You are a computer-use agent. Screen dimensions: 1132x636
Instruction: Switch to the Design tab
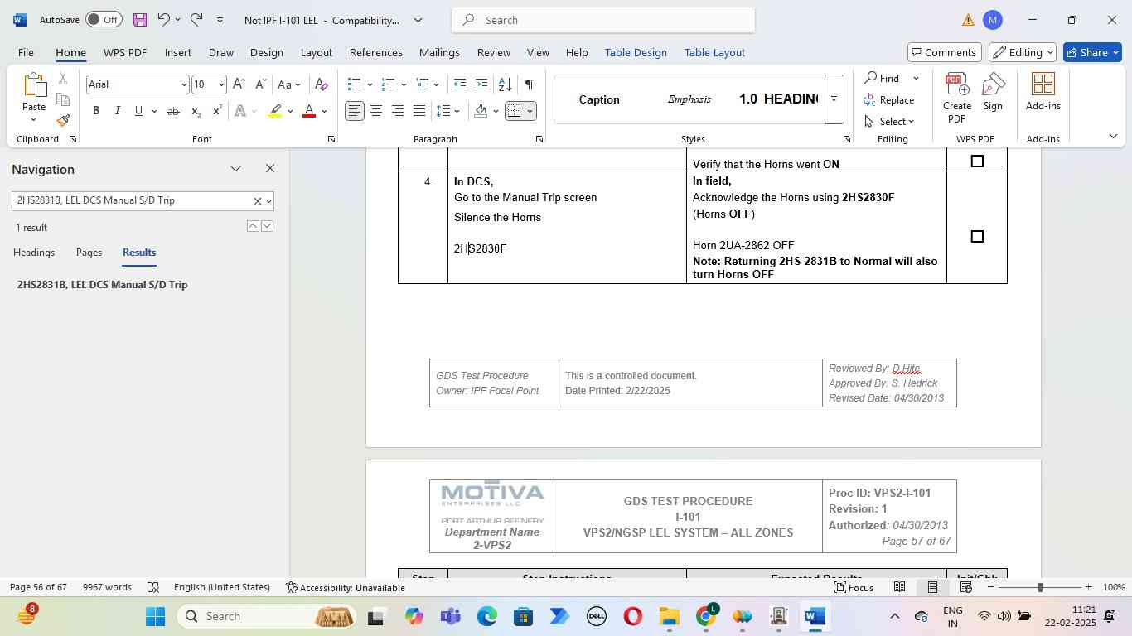[267, 52]
